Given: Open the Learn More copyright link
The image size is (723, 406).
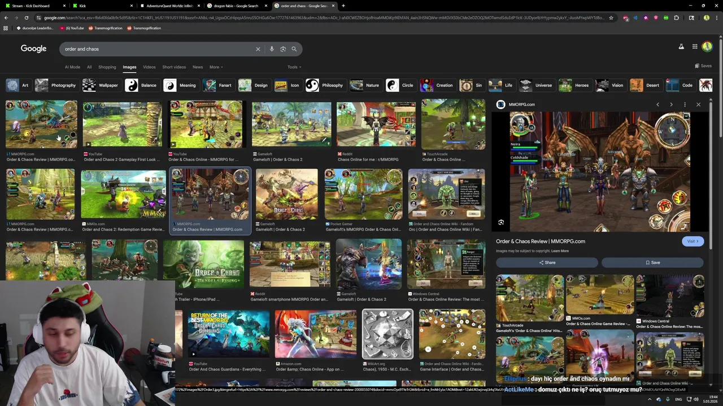Looking at the screenshot, I should [560, 251].
